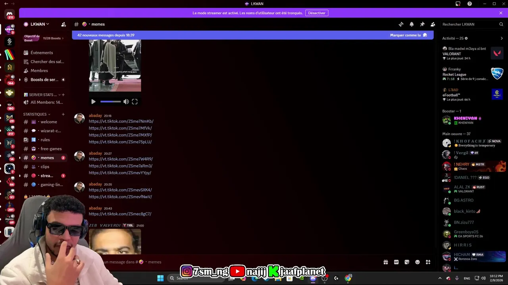The image size is (508, 285).
Task: Open the Windows Start button
Action: 160,278
